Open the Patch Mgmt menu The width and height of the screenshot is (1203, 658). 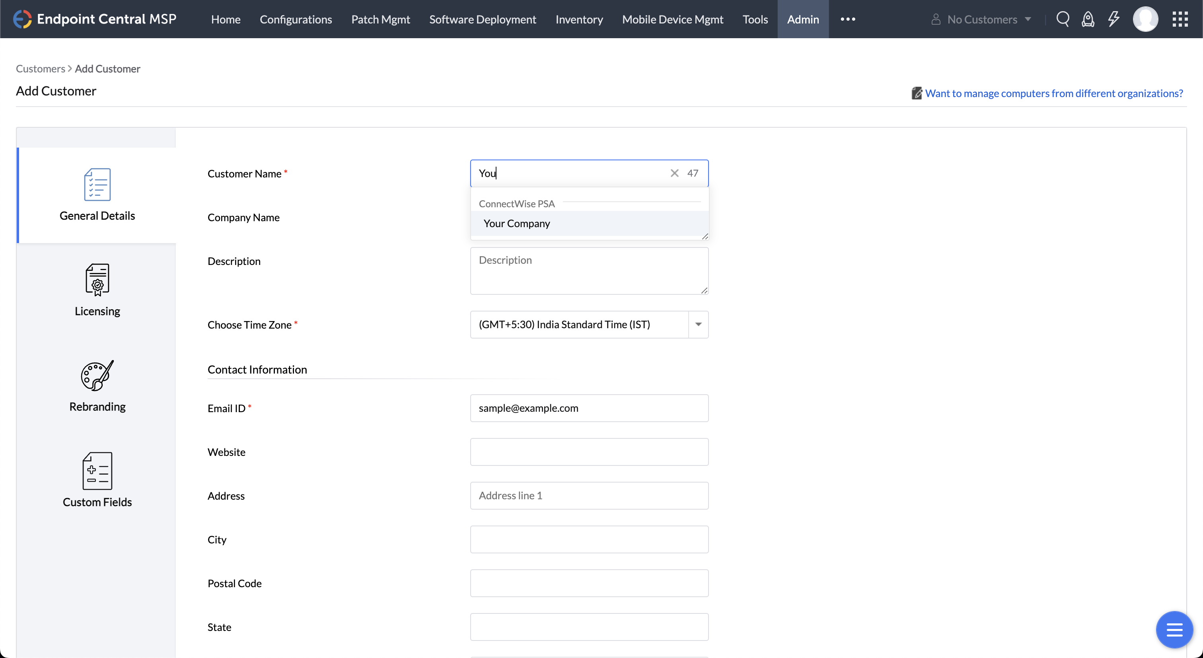[x=380, y=19]
